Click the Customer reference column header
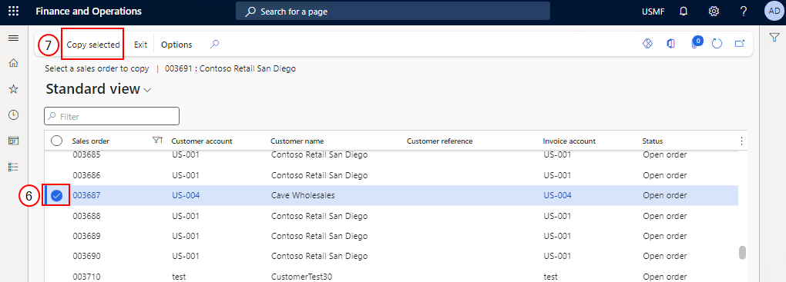Viewport: 786px width, 282px height. tap(439, 141)
